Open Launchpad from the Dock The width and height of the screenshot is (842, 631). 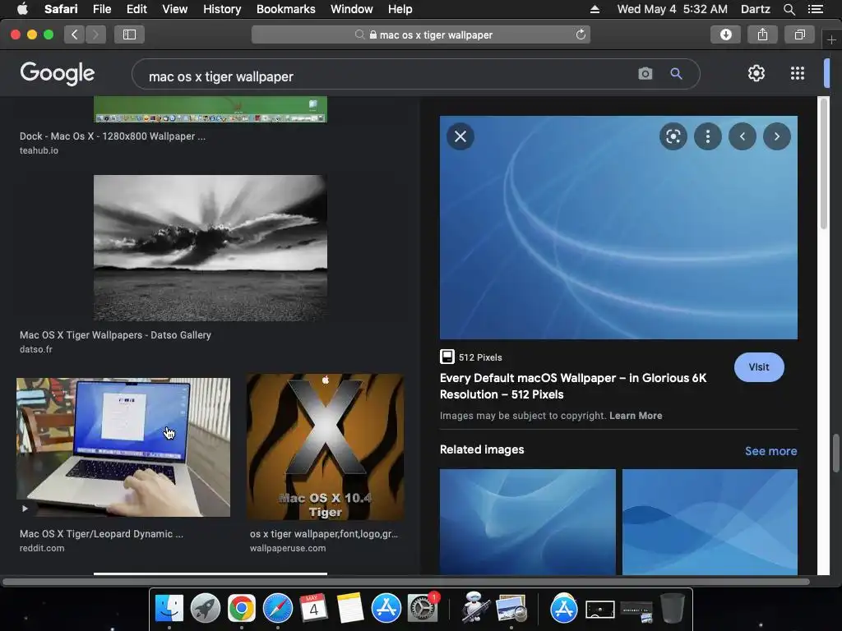[205, 608]
